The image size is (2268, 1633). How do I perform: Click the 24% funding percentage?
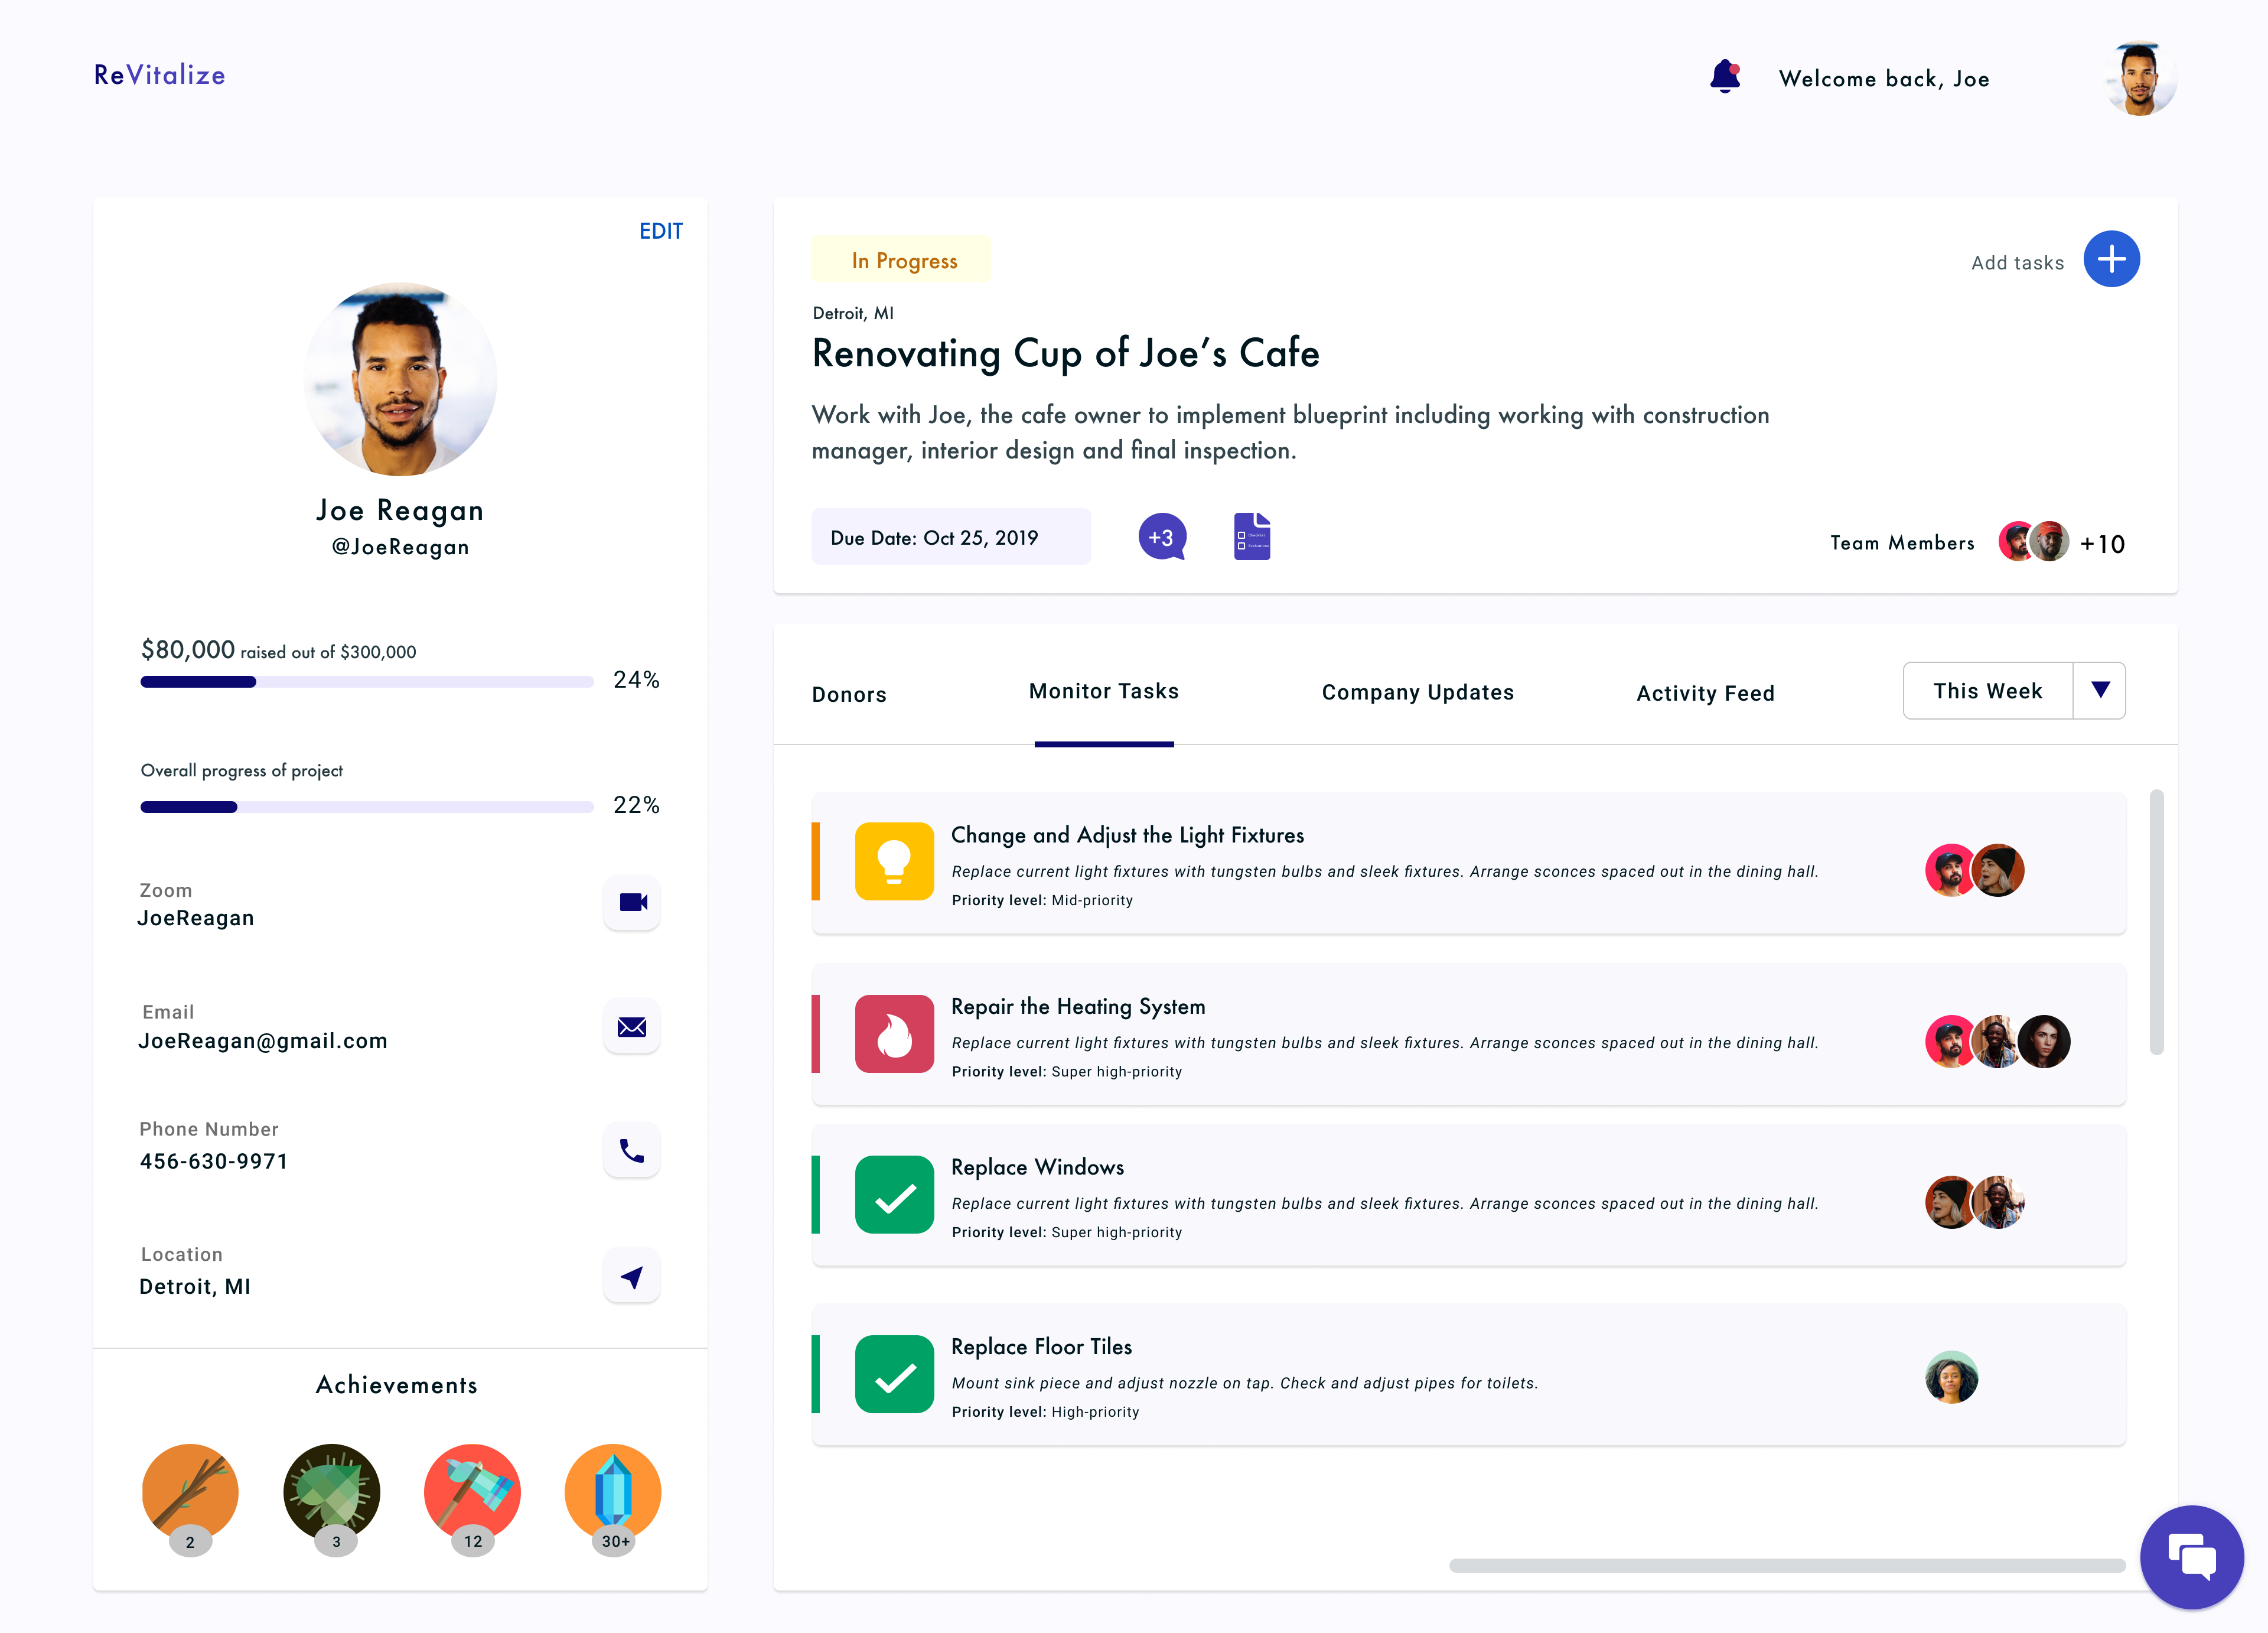point(636,681)
